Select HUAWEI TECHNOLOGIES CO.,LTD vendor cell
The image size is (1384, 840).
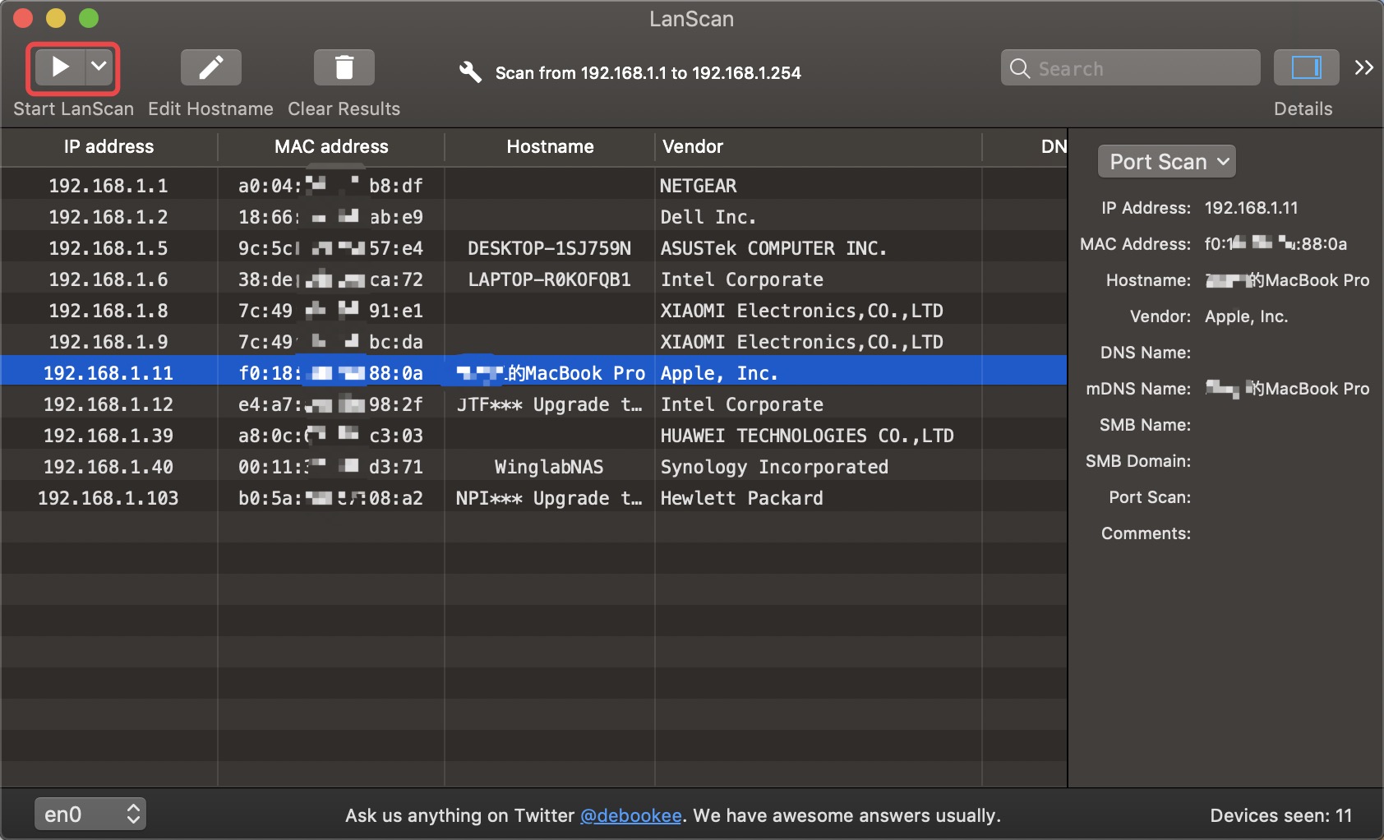[807, 436]
